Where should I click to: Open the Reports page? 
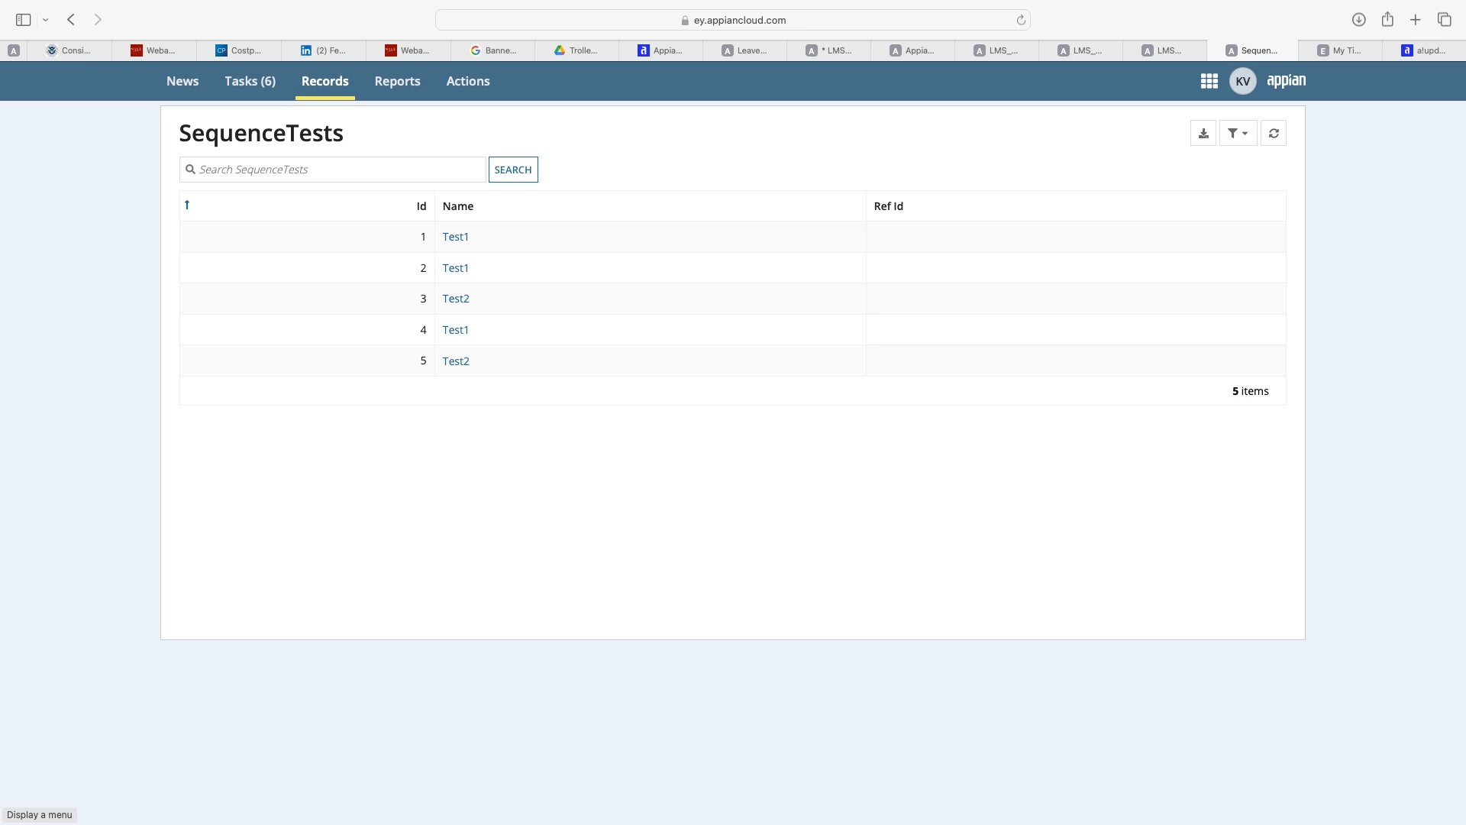click(x=397, y=81)
